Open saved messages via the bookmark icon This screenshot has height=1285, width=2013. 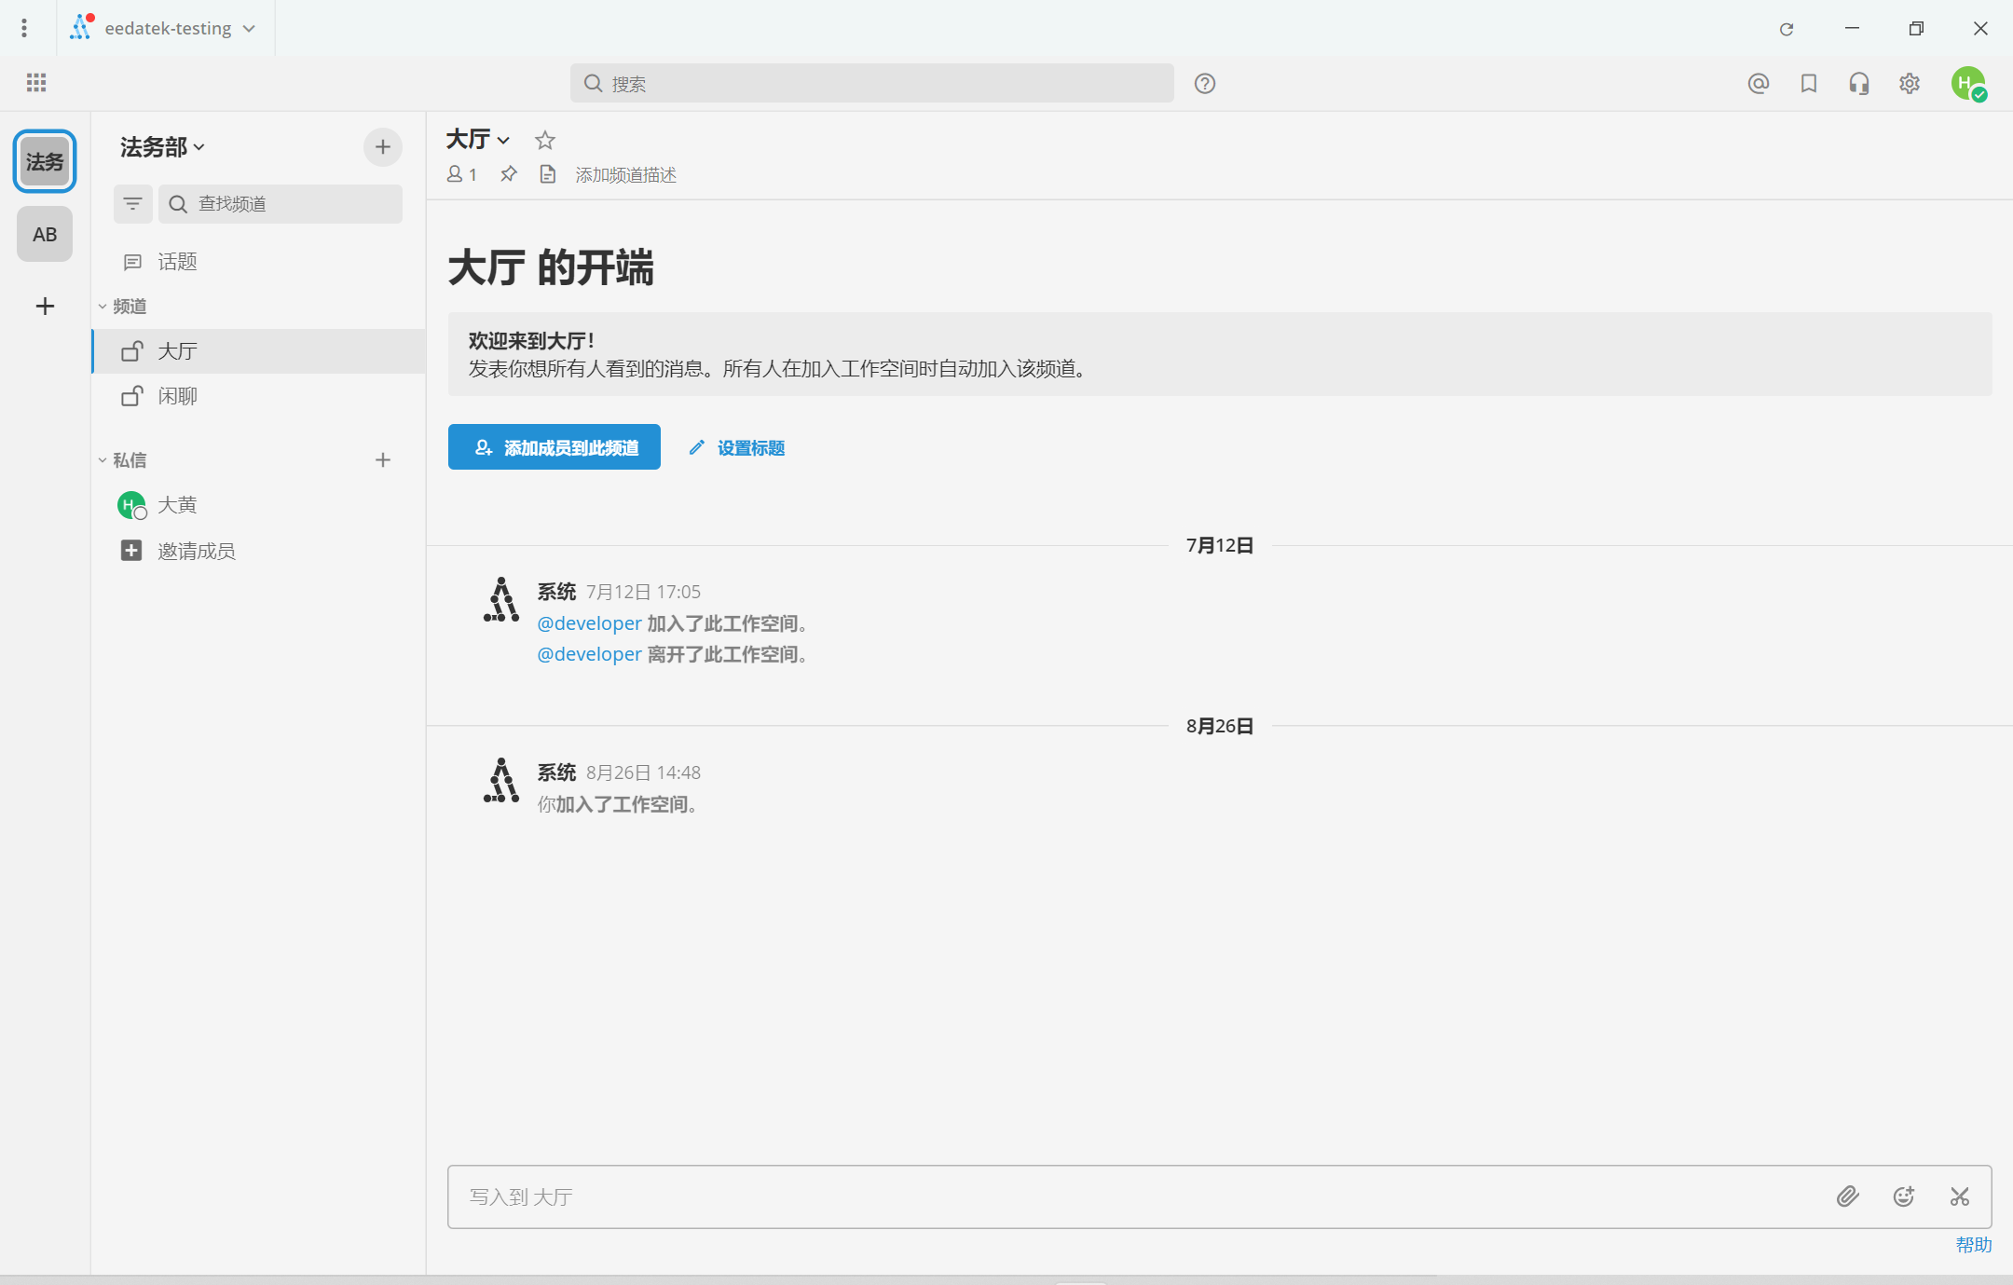[1808, 83]
